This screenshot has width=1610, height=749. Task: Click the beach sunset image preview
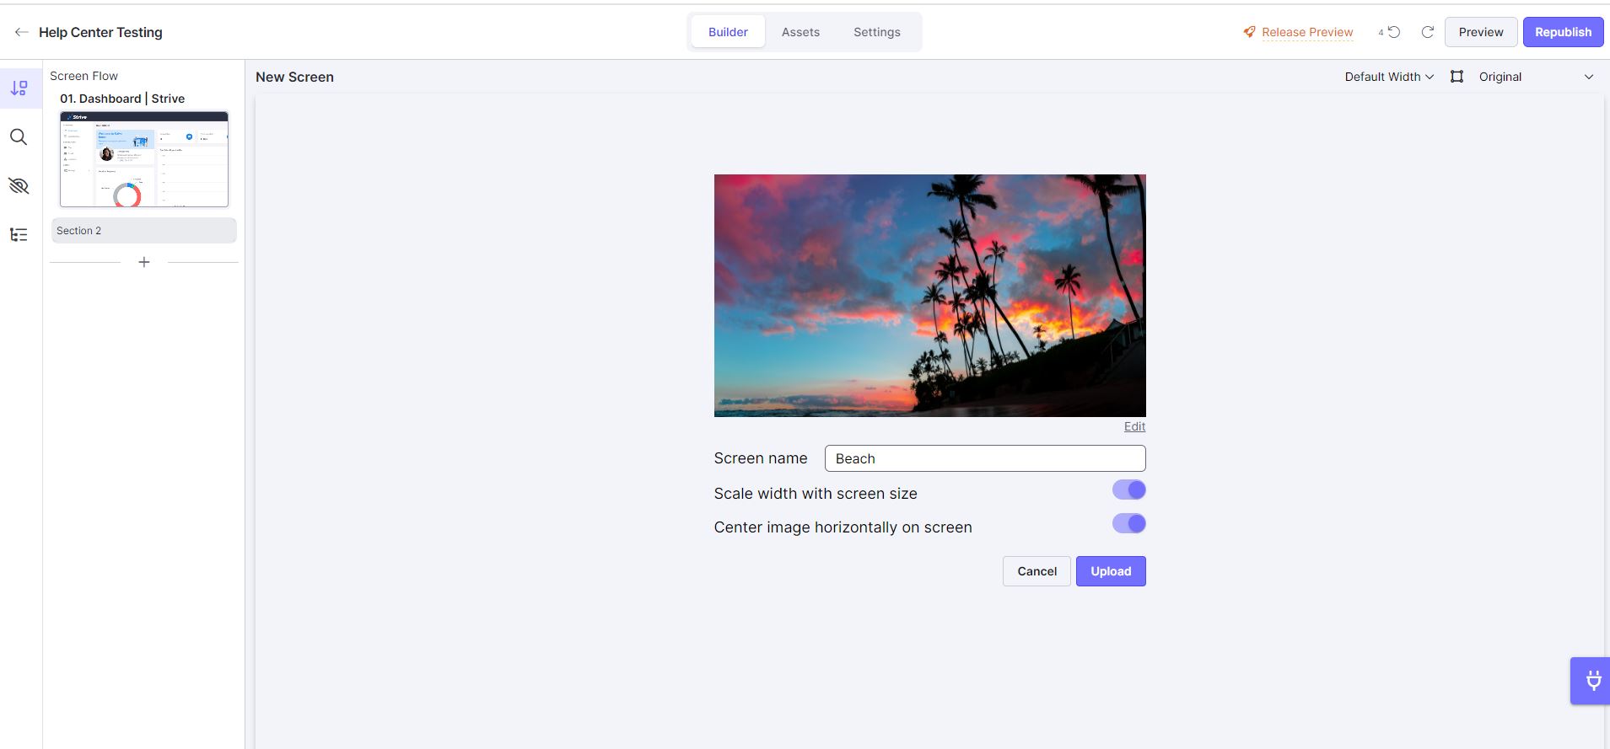click(929, 296)
